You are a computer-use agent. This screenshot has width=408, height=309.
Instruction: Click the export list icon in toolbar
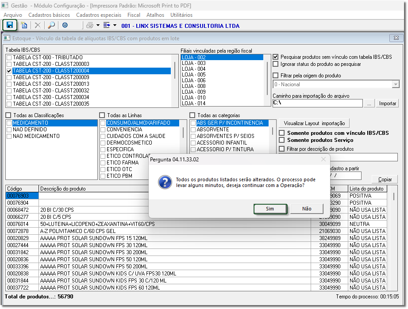pyautogui.click(x=107, y=26)
